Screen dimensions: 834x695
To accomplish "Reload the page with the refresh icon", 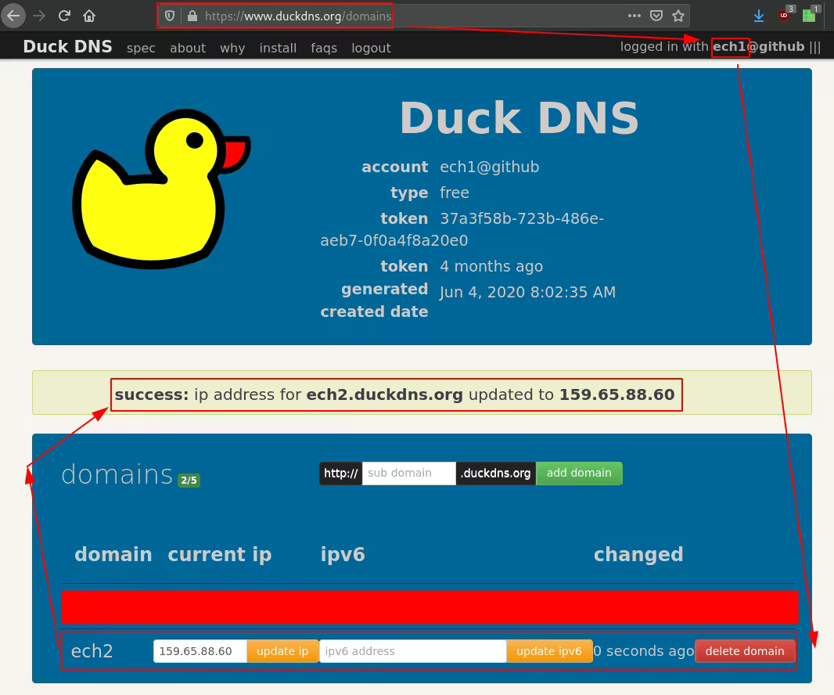I will click(64, 16).
